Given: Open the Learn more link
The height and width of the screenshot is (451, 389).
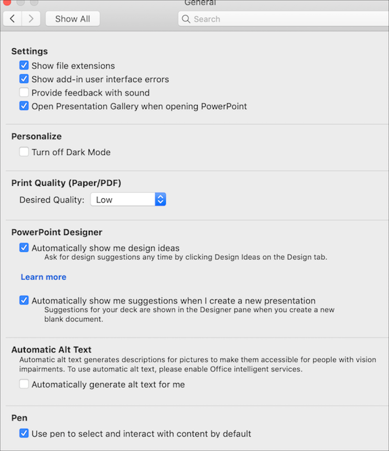Looking at the screenshot, I should (x=43, y=277).
